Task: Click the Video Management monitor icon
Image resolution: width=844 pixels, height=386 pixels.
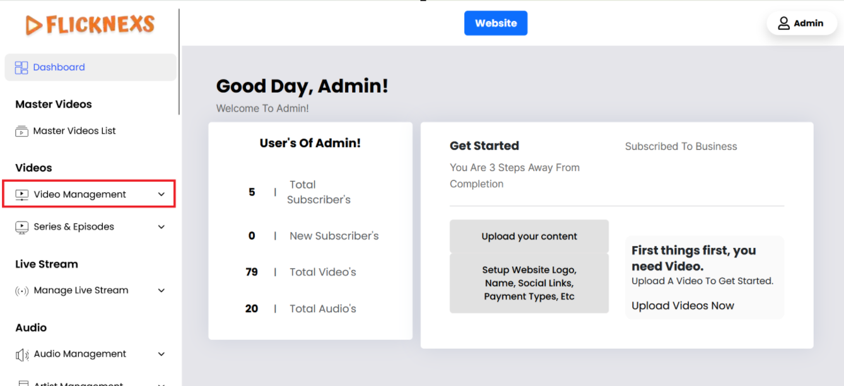Action: click(x=22, y=195)
